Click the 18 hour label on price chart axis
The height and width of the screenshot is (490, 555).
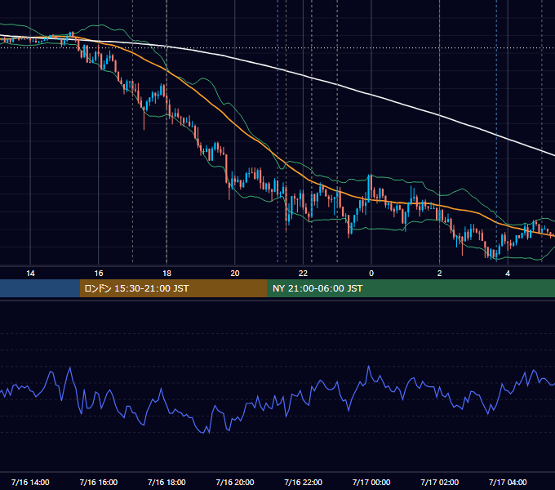point(166,274)
